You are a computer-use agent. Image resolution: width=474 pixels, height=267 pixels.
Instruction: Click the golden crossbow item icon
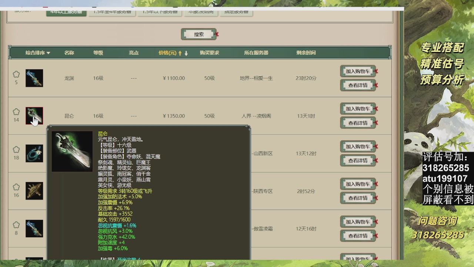click(x=34, y=191)
